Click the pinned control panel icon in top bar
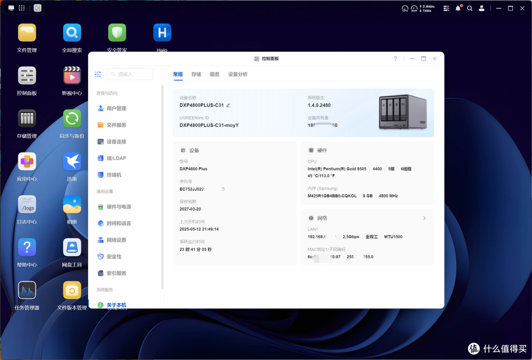Screen dimensions: 532x360 (x=37, y=8)
